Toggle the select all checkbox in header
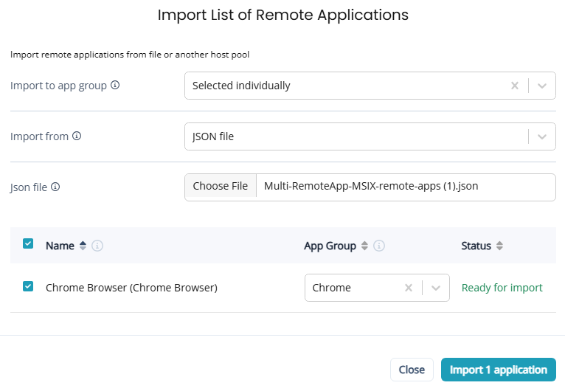The width and height of the screenshot is (565, 391). tap(28, 243)
